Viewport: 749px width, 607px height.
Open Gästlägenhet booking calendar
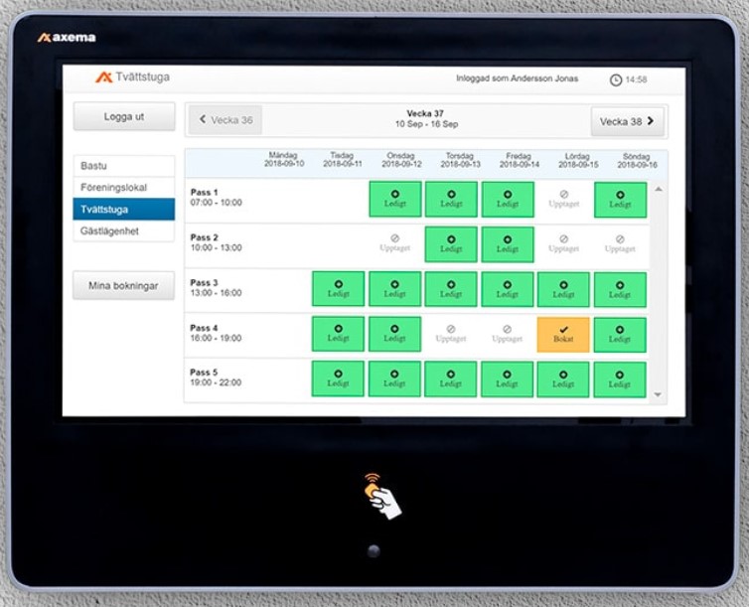click(x=124, y=231)
